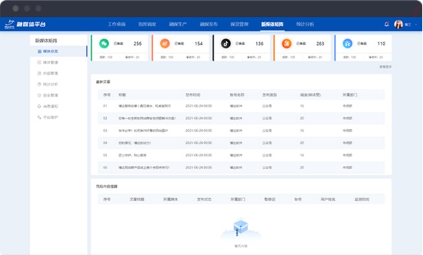
Task: Select the orange icon beside count 263
Action: pos(287,43)
